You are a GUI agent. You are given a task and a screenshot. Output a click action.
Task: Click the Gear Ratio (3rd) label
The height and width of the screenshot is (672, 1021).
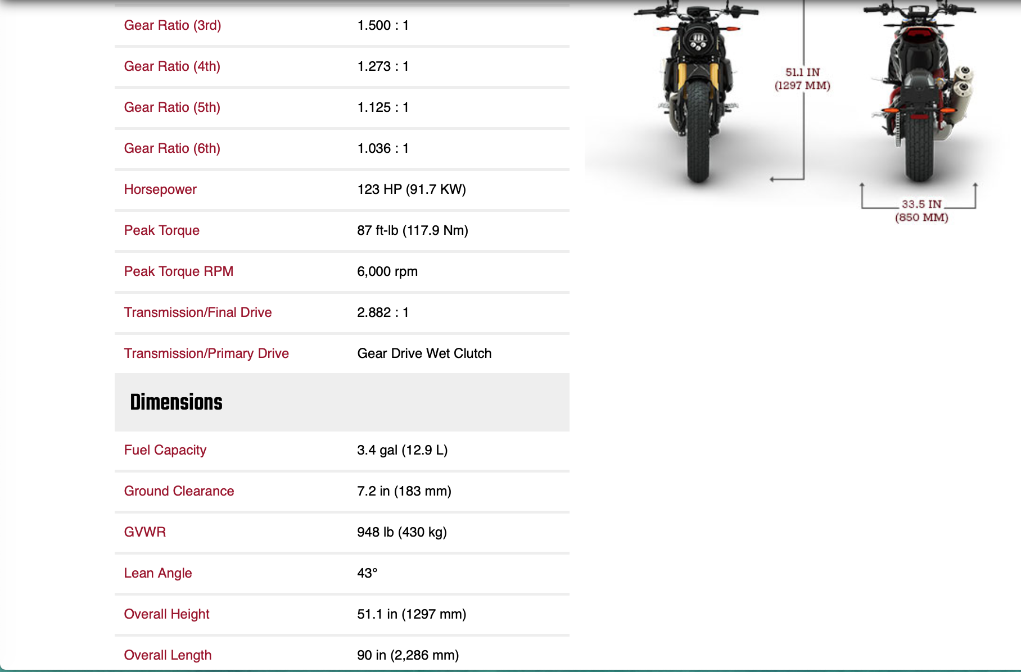point(172,25)
